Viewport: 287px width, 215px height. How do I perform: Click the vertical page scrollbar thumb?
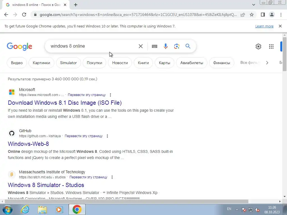click(284, 54)
